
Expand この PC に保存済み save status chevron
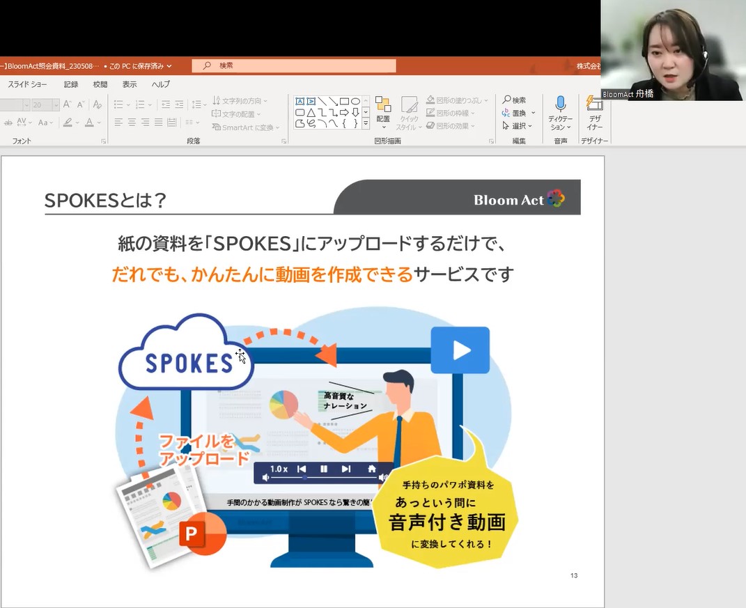click(x=169, y=66)
